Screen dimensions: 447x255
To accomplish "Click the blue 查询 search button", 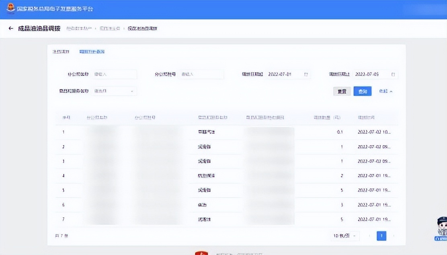I will [362, 91].
